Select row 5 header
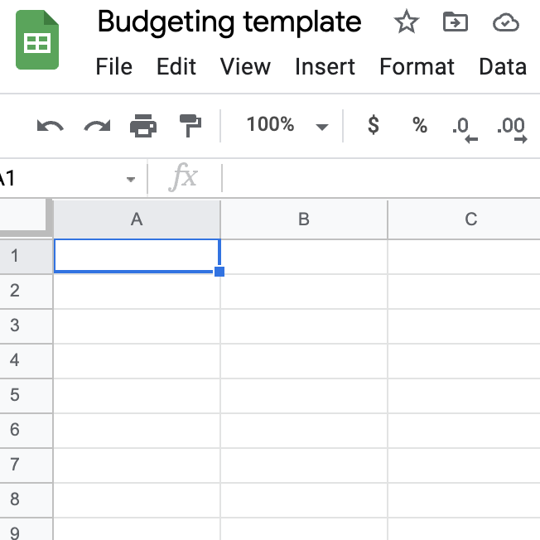This screenshot has height=540, width=540. (x=15, y=395)
